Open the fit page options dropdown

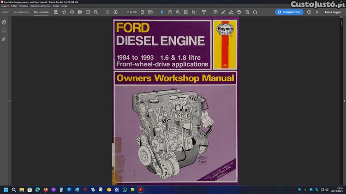(196, 12)
